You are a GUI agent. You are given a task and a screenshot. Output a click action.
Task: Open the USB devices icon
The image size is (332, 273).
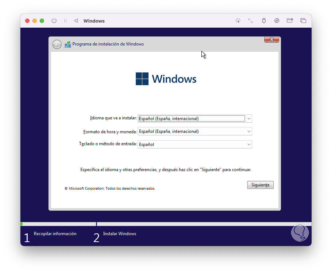(264, 21)
